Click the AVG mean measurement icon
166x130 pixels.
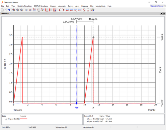pyautogui.click(x=71, y=10)
